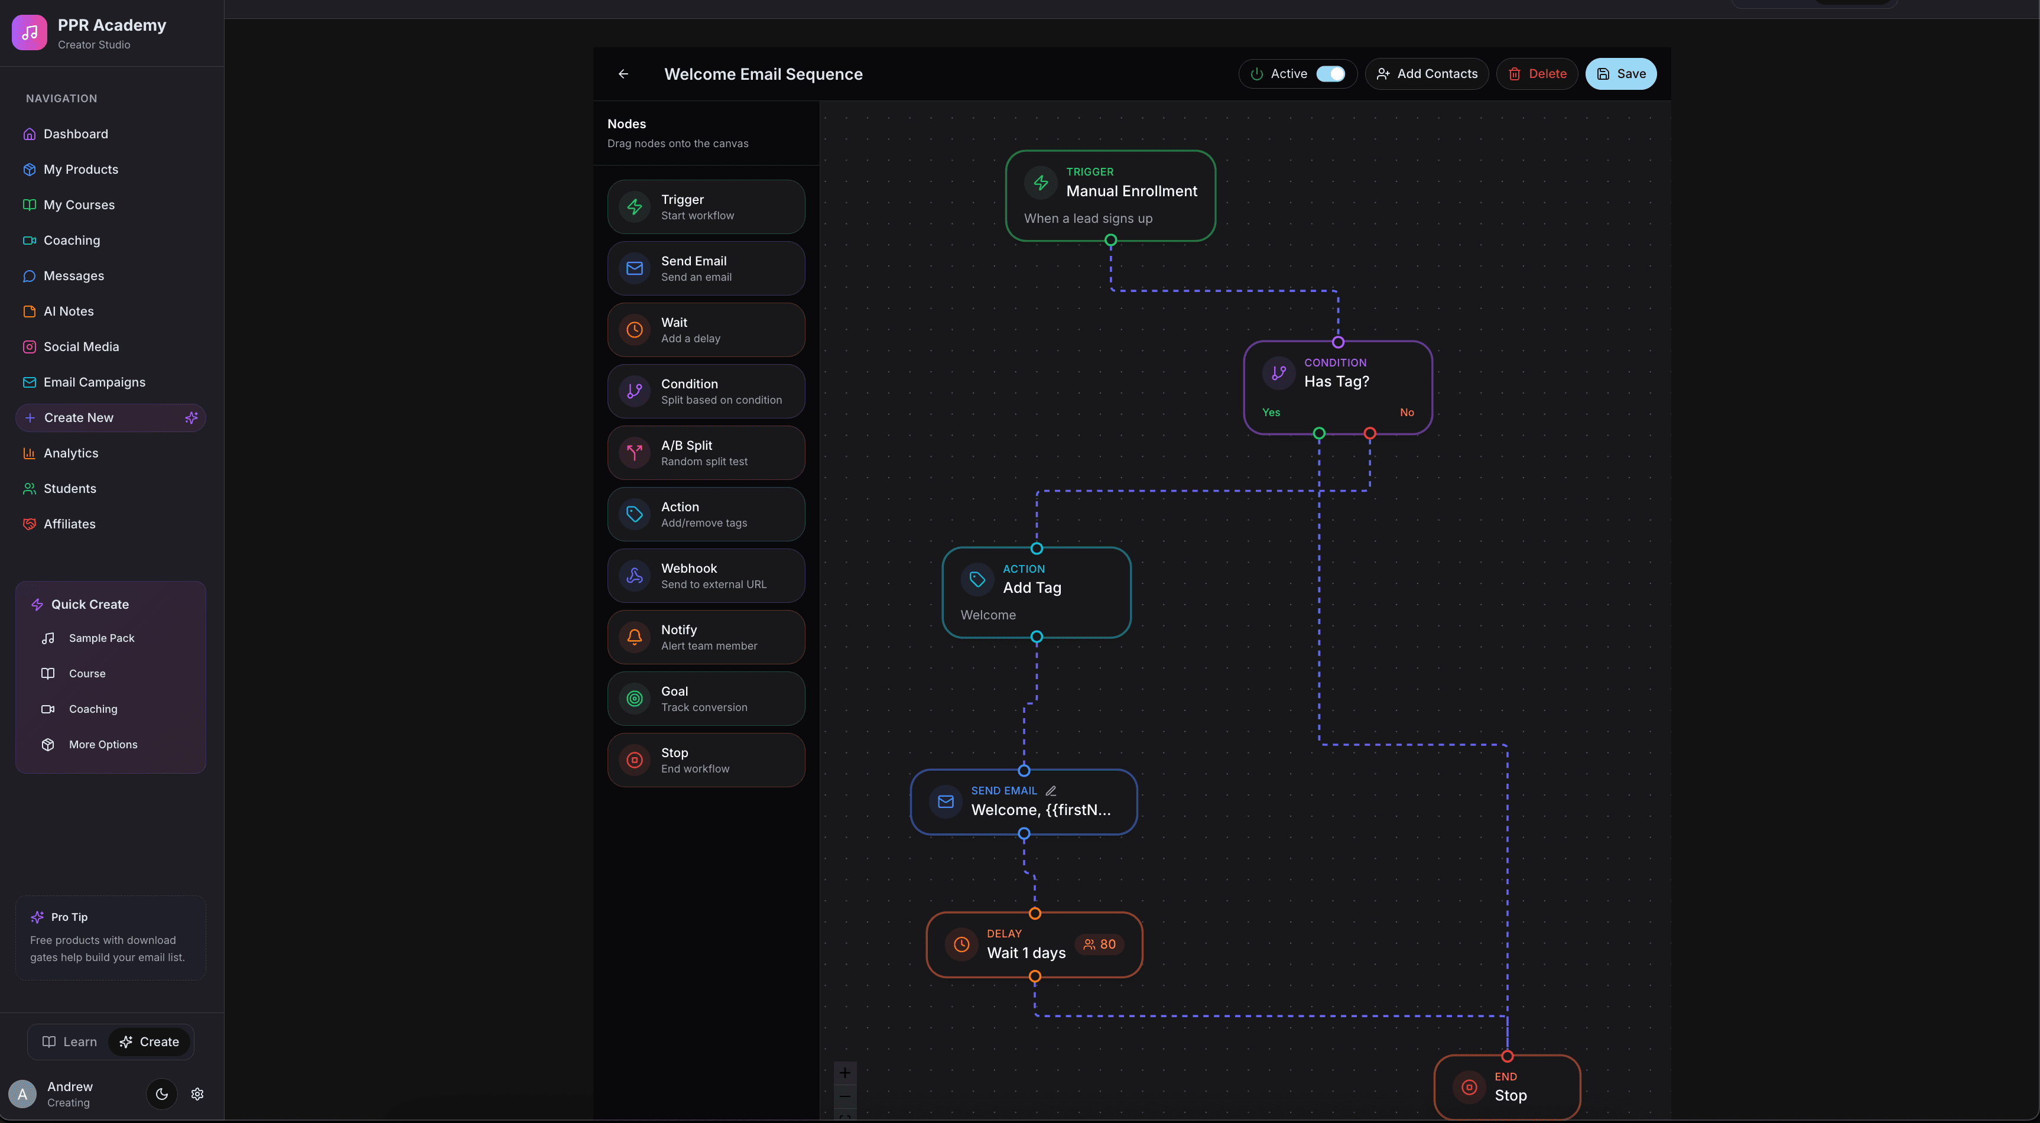Toggle dark mode with moon icon
Screen dimensions: 2040x1123
161,1093
